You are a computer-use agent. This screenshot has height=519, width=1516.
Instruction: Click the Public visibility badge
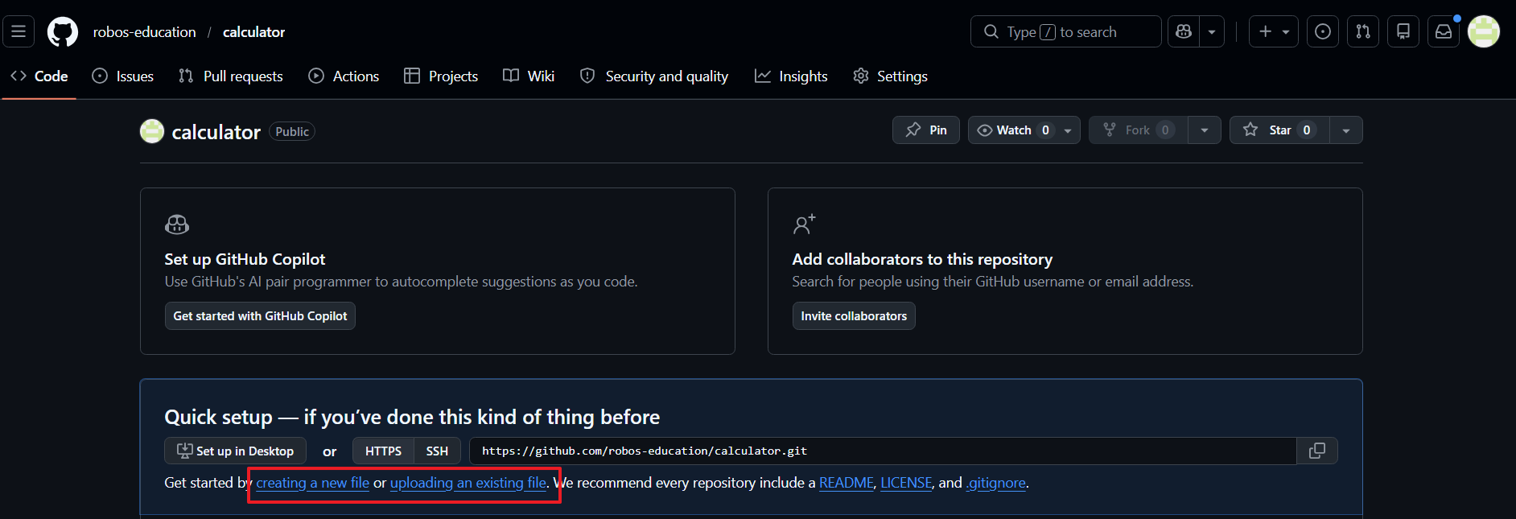click(292, 132)
